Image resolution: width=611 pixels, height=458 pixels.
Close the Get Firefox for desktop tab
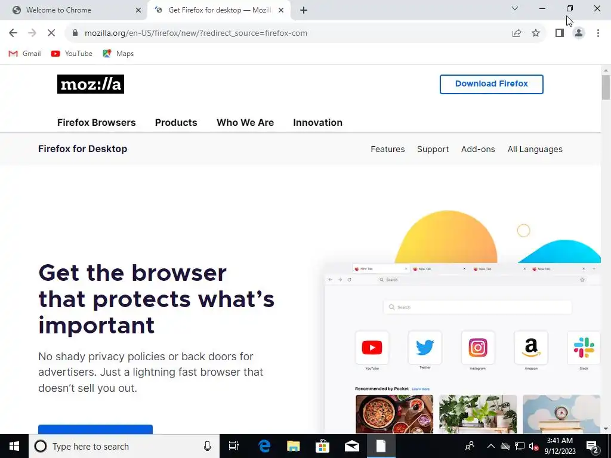(x=281, y=10)
